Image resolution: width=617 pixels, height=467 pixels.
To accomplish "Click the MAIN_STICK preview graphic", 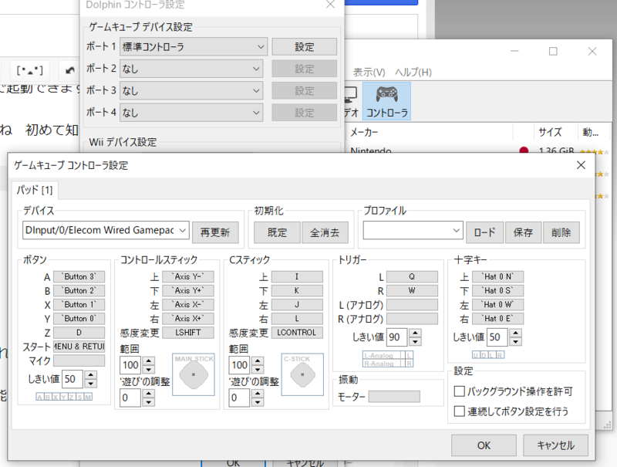I will point(193,374).
